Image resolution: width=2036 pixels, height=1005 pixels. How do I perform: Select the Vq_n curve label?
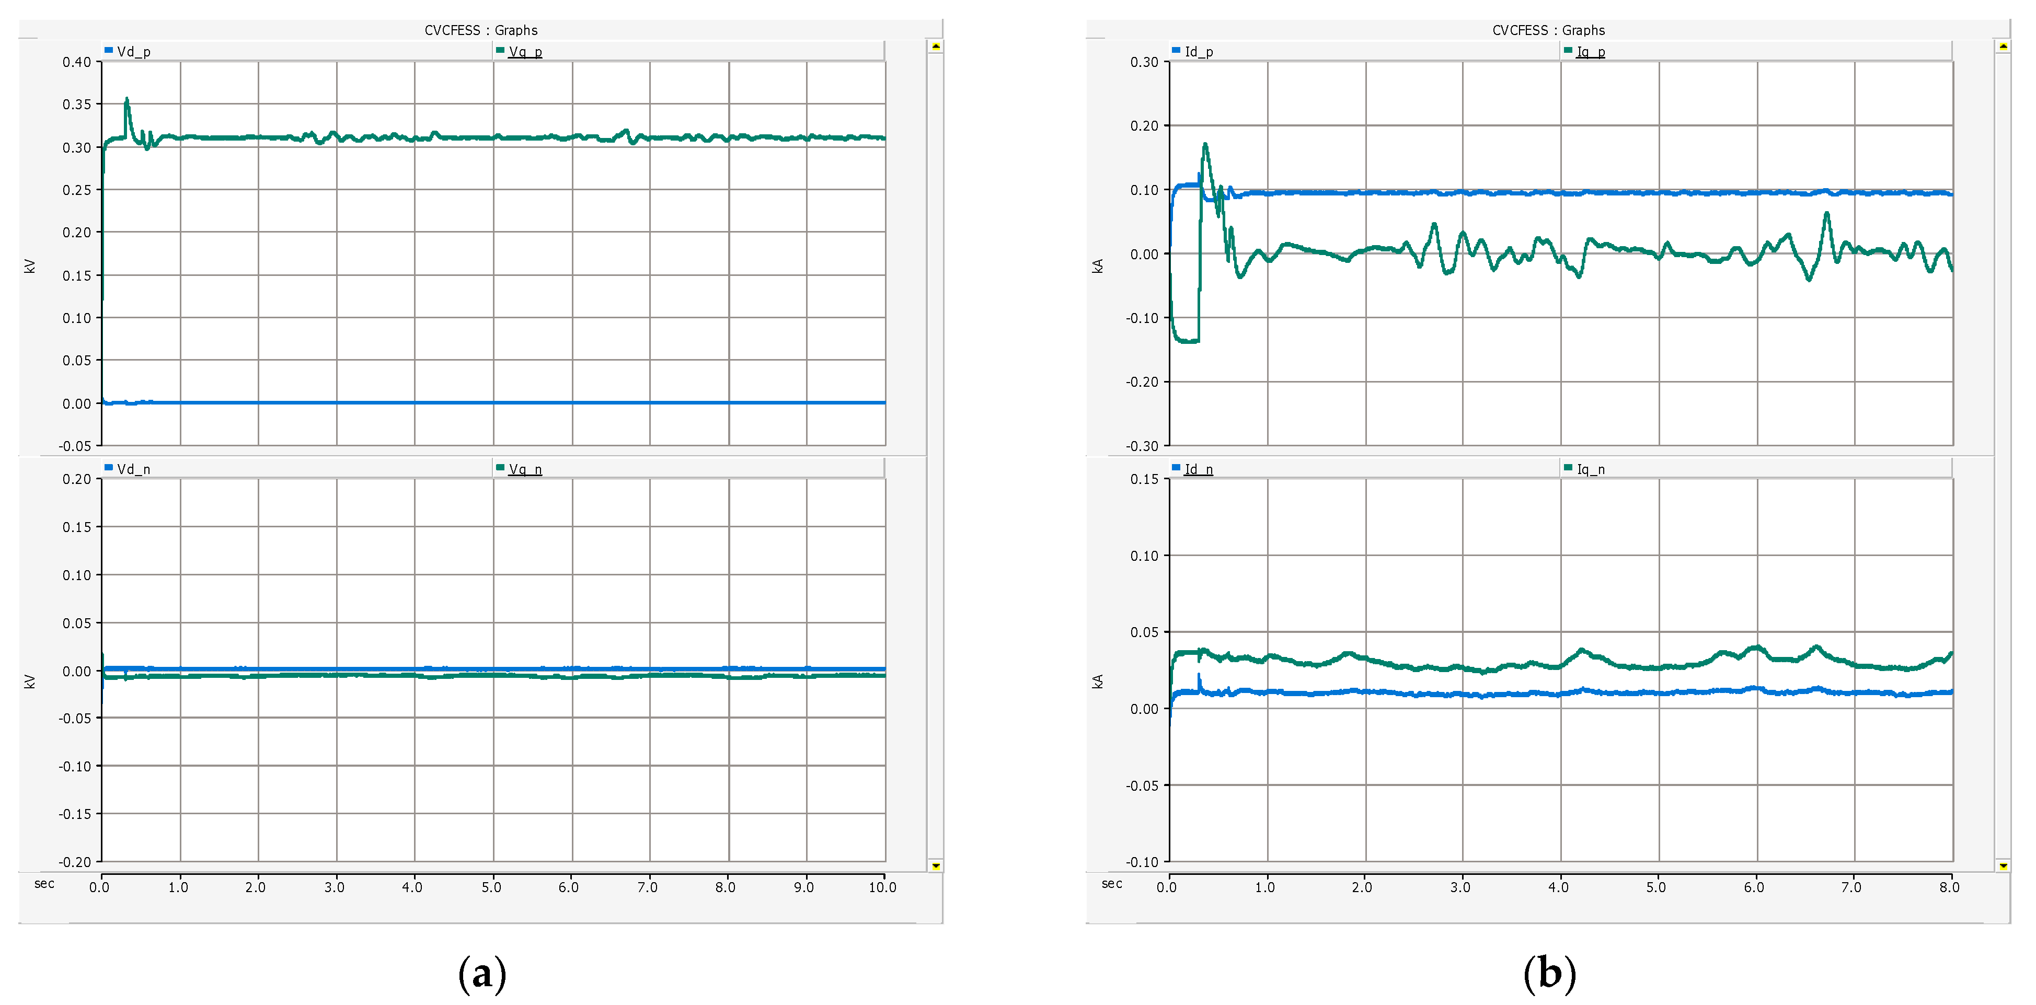point(526,469)
